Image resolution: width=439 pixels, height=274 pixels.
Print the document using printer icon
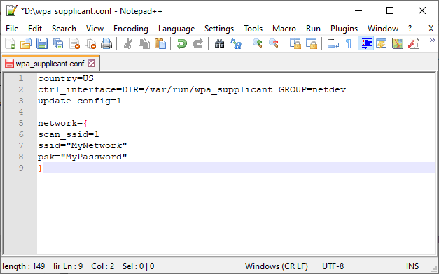click(x=106, y=43)
